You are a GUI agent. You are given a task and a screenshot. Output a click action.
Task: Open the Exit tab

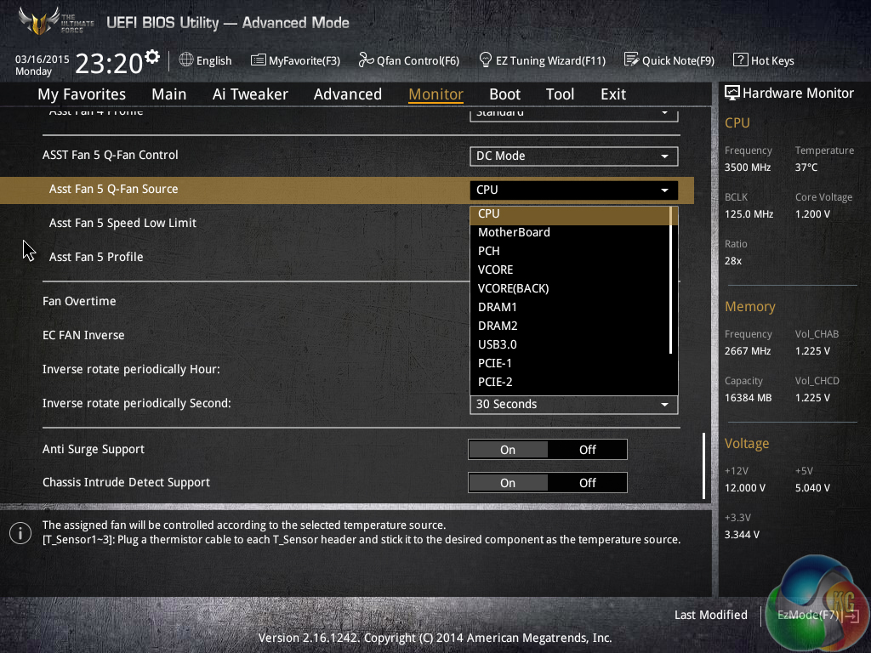[x=613, y=94]
